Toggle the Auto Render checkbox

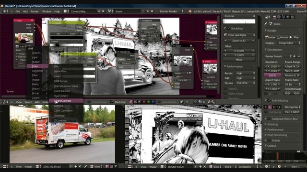pyautogui.click(x=159, y=102)
